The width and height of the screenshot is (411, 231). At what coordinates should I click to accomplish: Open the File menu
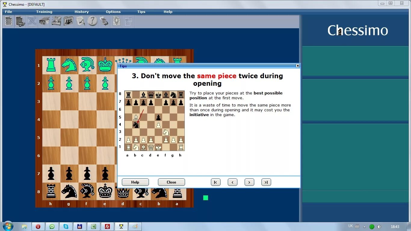8,12
